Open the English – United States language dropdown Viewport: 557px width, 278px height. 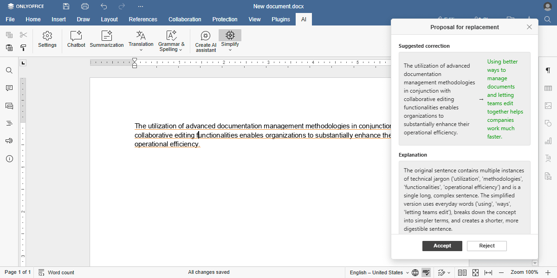(x=379, y=272)
